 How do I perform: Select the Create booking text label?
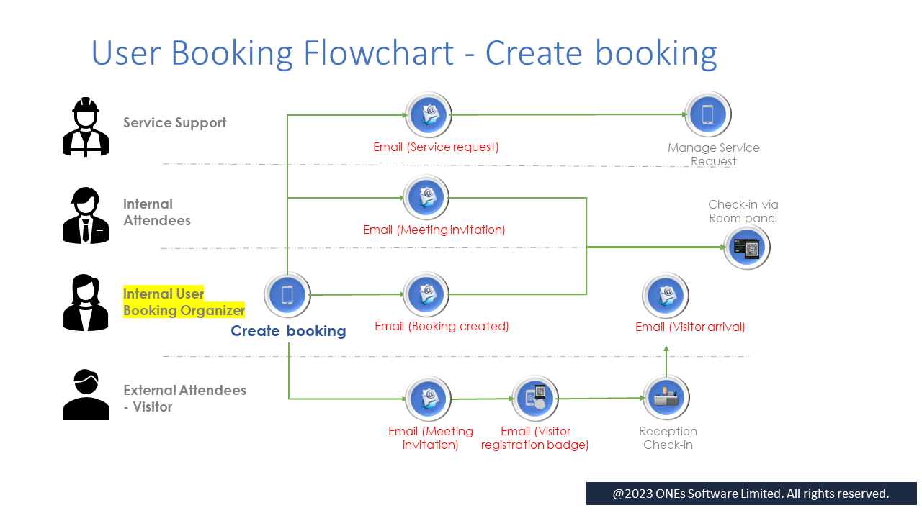[288, 331]
